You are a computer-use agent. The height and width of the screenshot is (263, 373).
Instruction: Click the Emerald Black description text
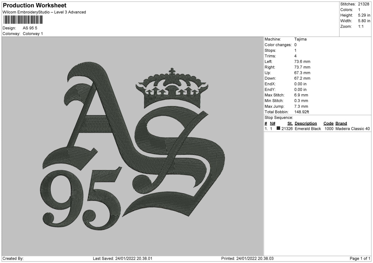(308, 129)
